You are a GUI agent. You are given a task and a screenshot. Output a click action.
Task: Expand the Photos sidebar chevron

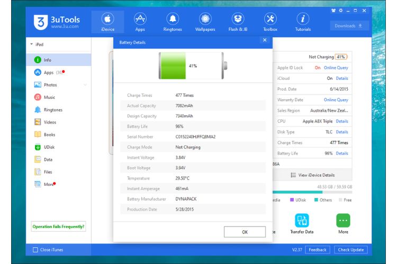click(85, 85)
